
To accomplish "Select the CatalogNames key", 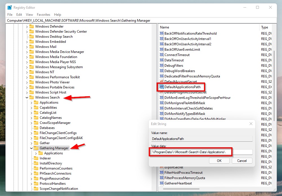I will (50, 118).
